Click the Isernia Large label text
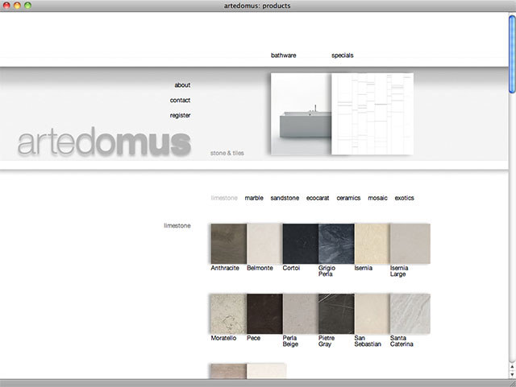The height and width of the screenshot is (387, 516). (x=399, y=271)
